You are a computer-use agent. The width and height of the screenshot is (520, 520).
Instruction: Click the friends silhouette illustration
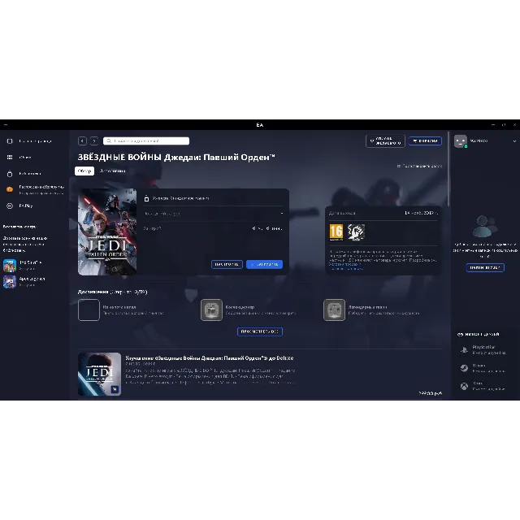485,227
